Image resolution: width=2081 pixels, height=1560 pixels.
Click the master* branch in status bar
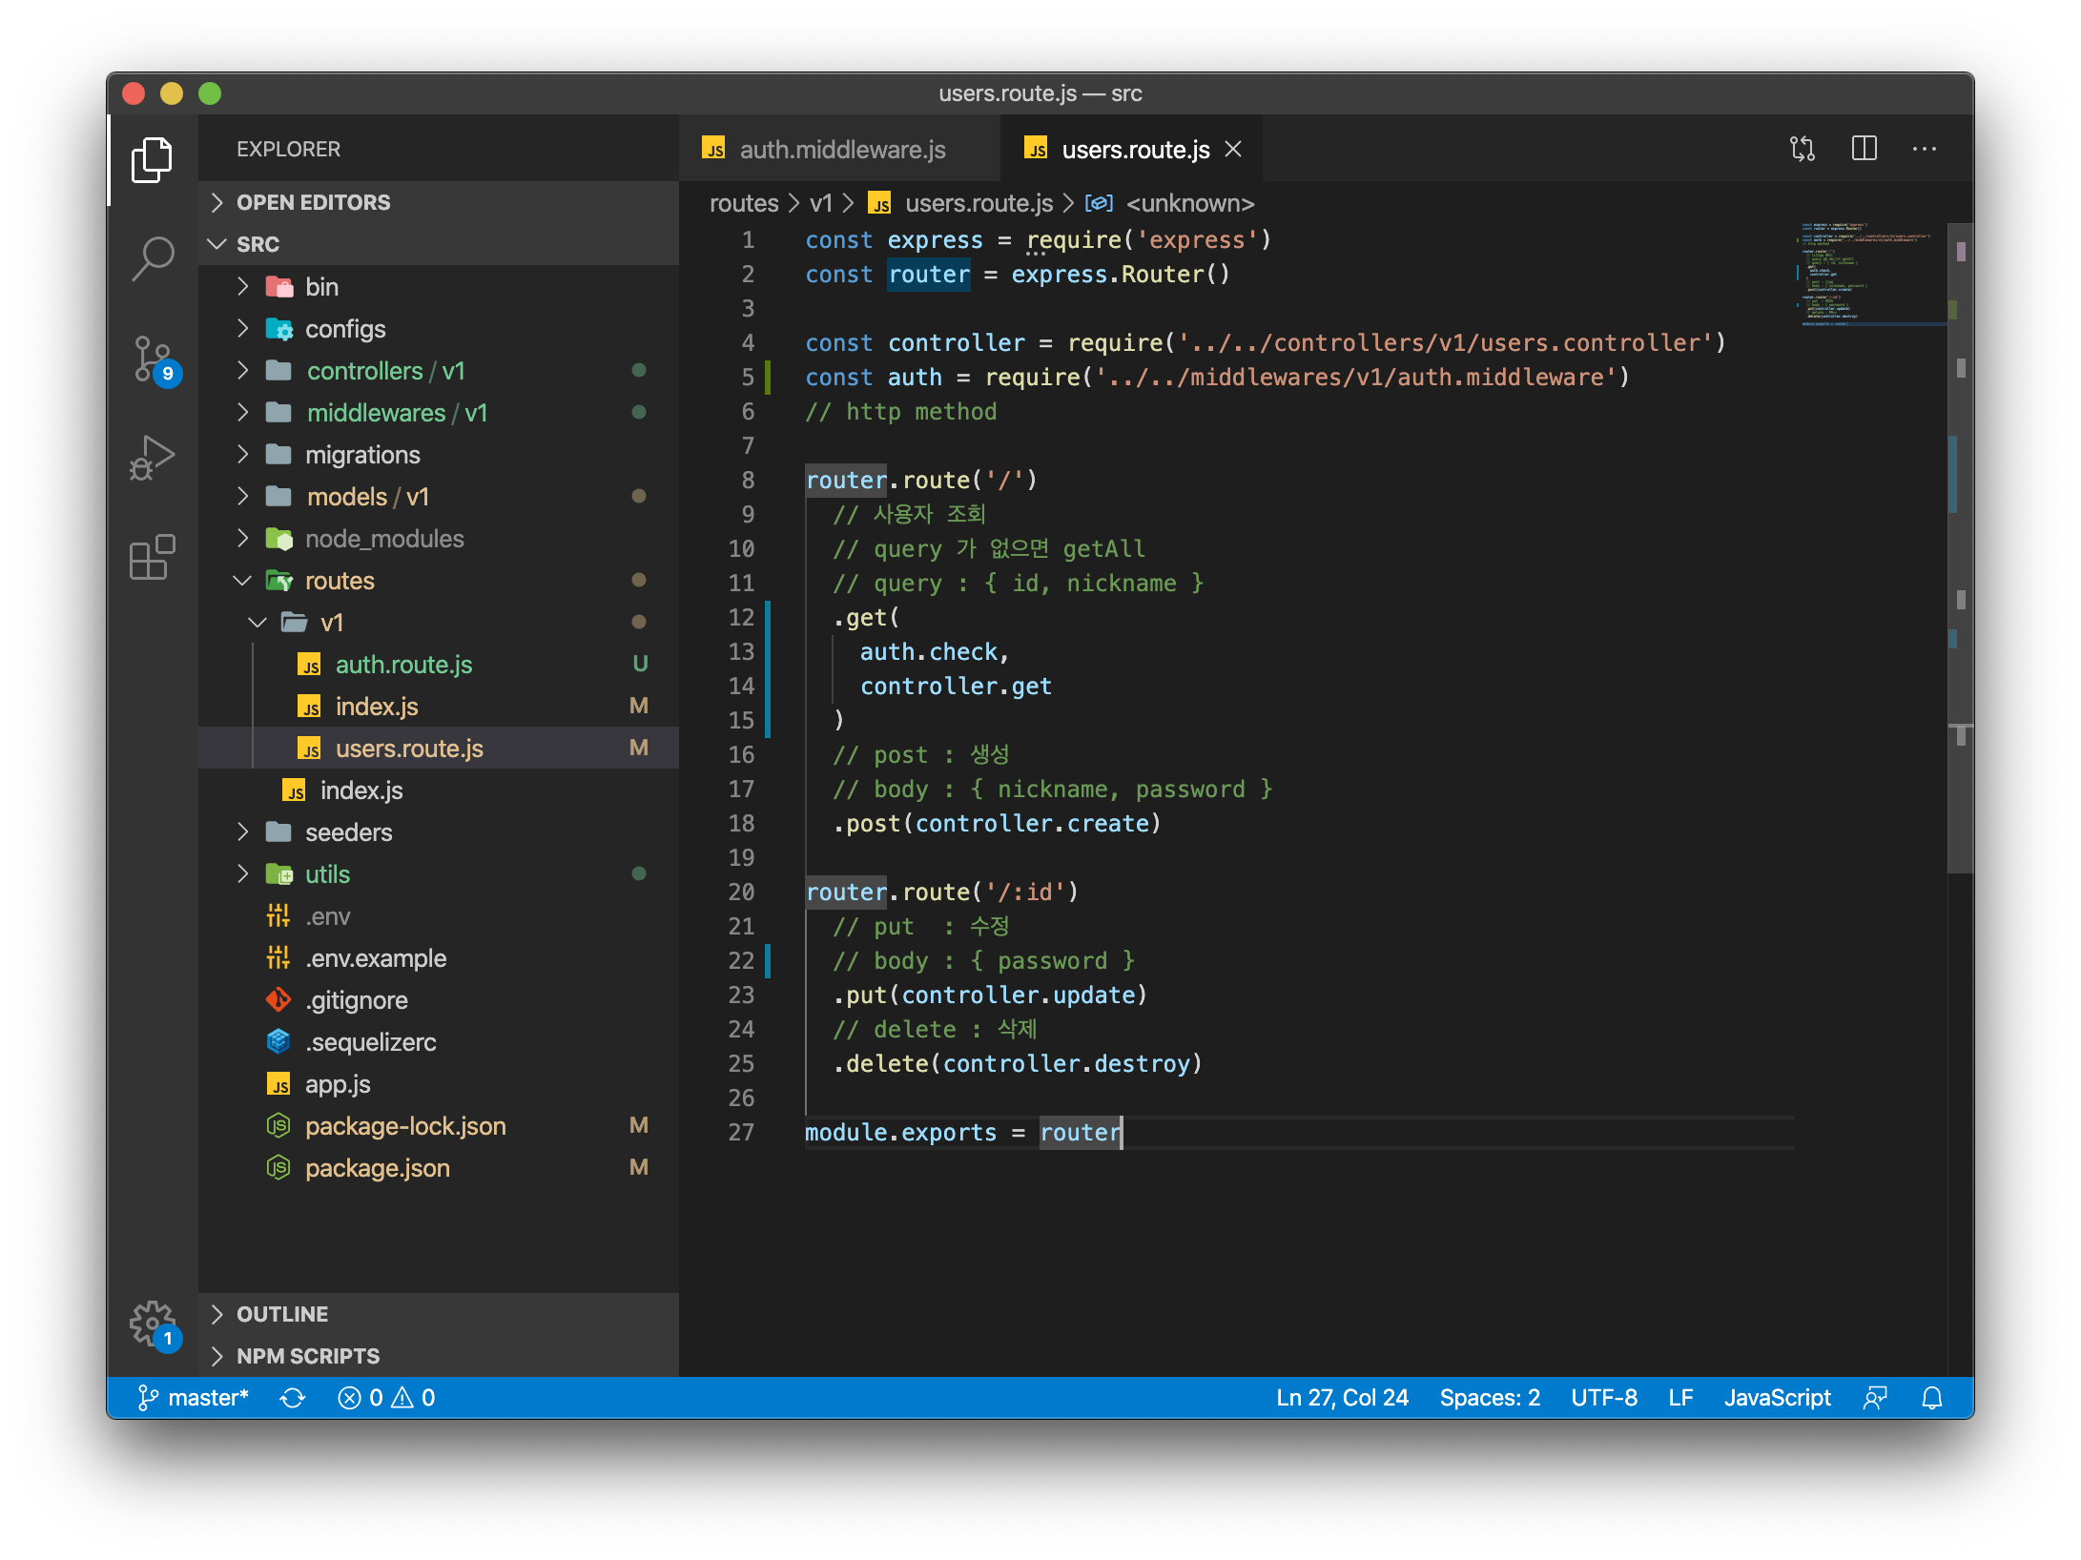coord(195,1398)
